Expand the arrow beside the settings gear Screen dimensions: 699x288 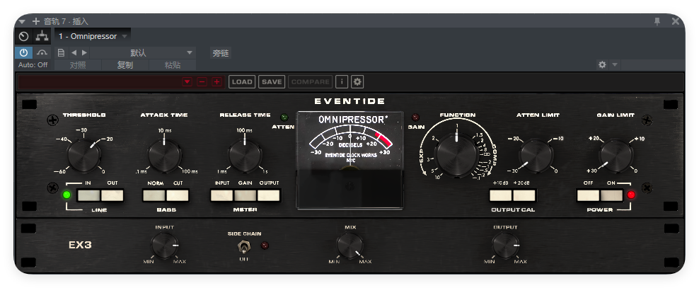(x=615, y=64)
